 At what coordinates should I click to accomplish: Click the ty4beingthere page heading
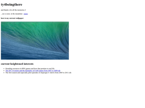point(12,5)
